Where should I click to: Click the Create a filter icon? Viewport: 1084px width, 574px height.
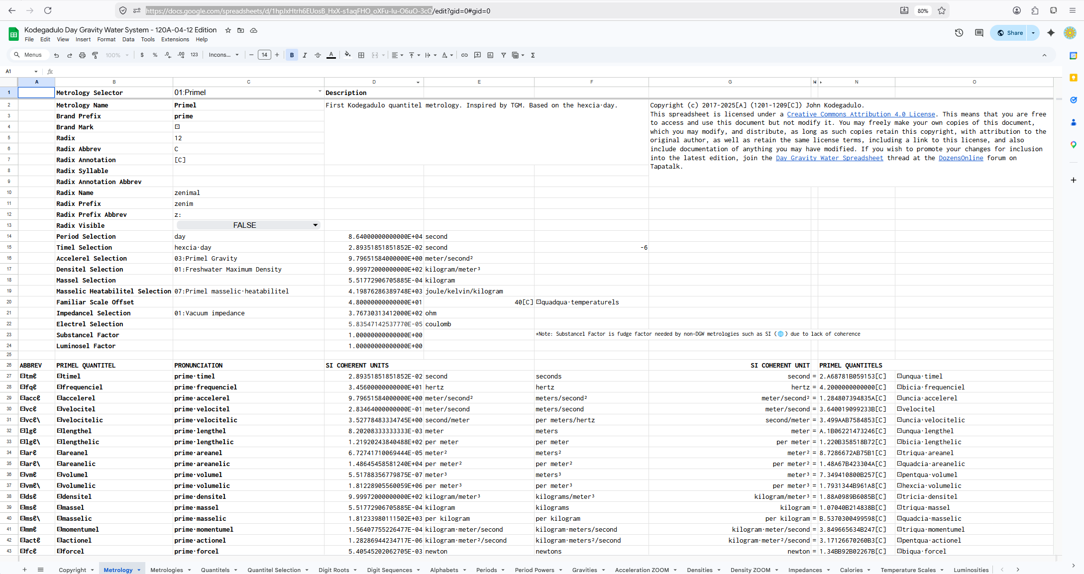point(503,55)
